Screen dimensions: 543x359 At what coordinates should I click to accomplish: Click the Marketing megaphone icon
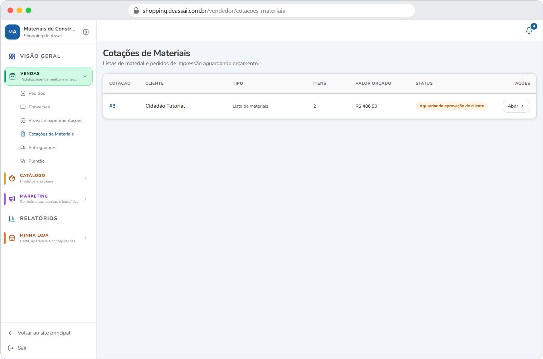(x=12, y=199)
